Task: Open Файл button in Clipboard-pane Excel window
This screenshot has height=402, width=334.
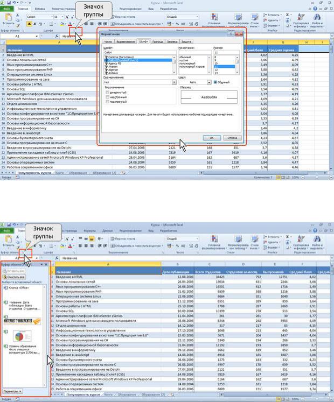Action: tap(6, 231)
